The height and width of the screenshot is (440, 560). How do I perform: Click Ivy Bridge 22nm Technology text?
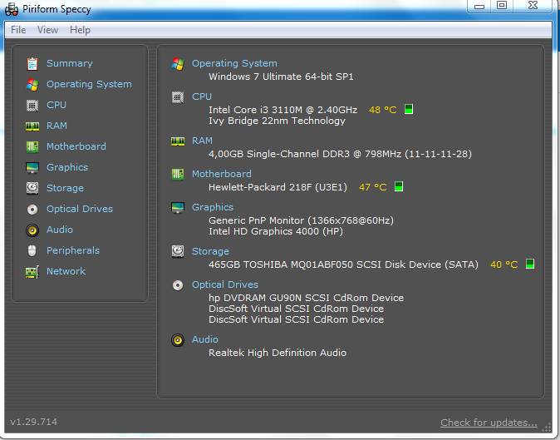277,121
